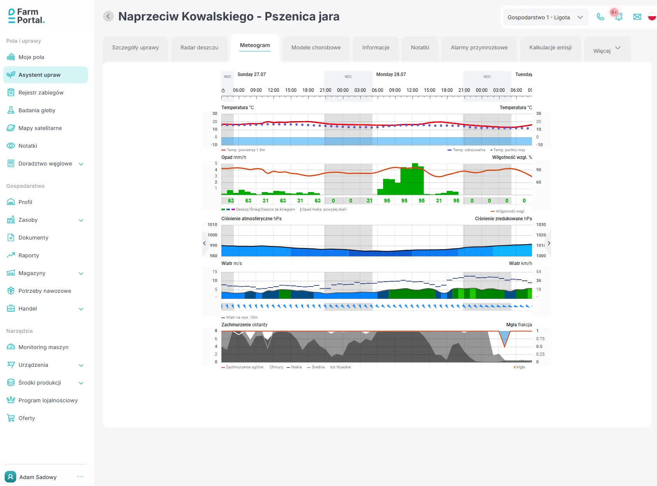Click the Farm Portal logo
Viewport: 657px width, 486px height.
26,16
